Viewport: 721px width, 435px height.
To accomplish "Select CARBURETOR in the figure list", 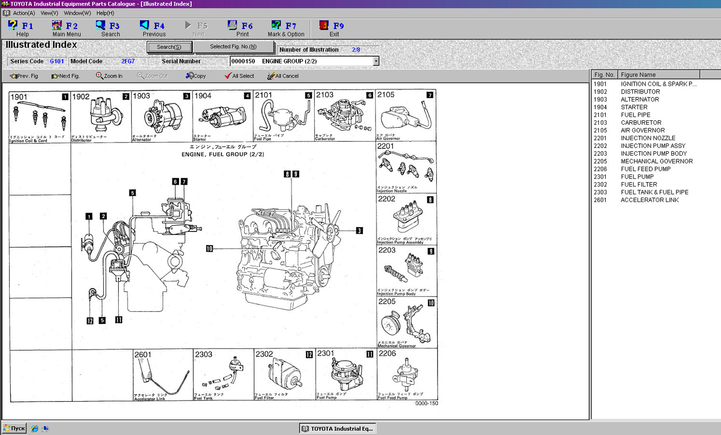I will (x=641, y=123).
